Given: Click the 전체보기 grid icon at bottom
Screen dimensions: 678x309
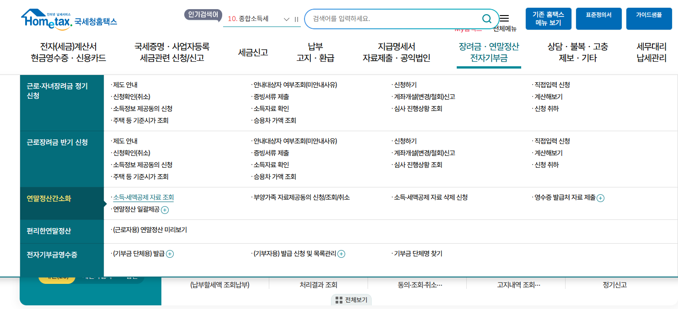Looking at the screenshot, I should (339, 300).
